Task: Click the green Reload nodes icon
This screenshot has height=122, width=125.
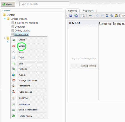Action: (x=13, y=116)
